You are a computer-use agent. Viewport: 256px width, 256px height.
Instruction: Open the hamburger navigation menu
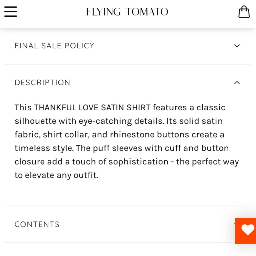click(10, 12)
